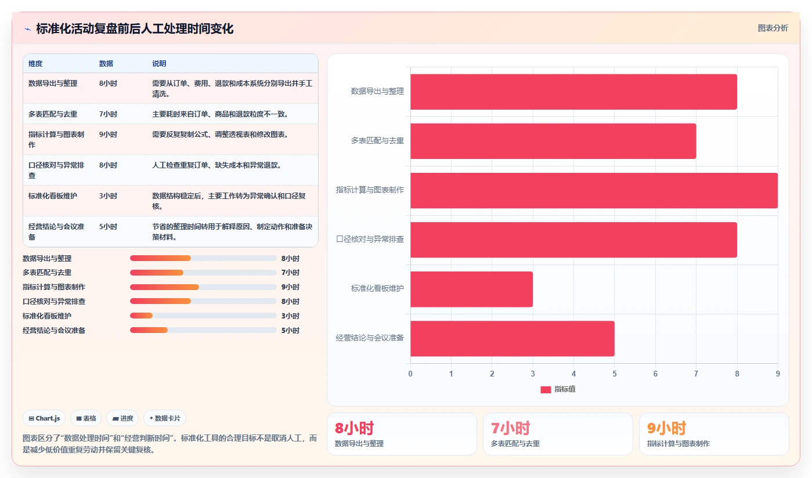Click table cell 口径核对与异常排查
The height and width of the screenshot is (478, 812).
pos(56,170)
